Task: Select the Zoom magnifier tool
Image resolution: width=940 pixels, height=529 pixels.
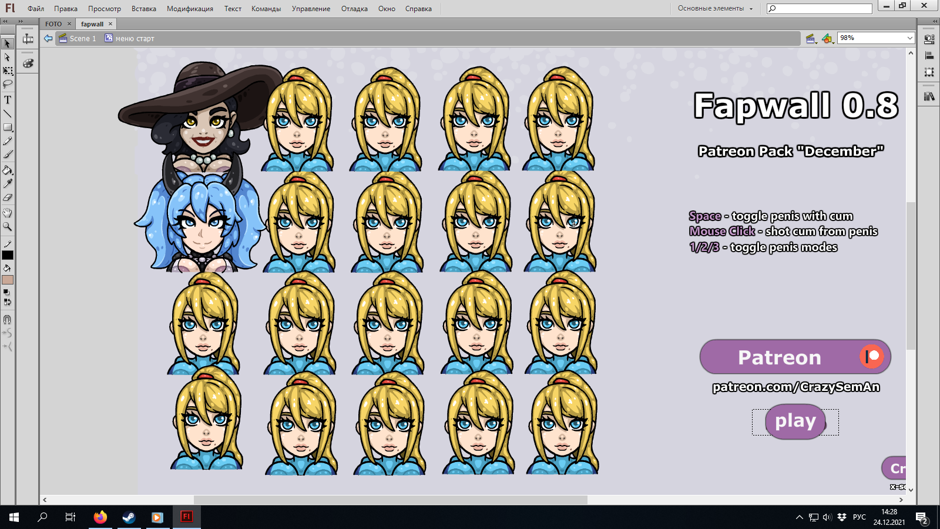Action: [7, 226]
